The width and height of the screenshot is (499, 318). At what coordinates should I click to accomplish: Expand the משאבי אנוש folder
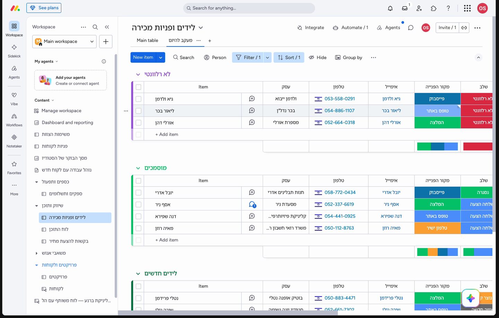click(36, 253)
